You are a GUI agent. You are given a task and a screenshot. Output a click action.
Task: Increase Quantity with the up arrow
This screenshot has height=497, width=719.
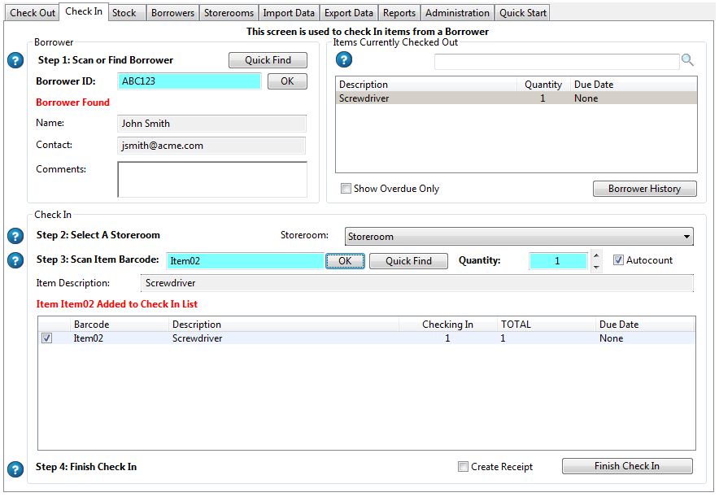(596, 255)
